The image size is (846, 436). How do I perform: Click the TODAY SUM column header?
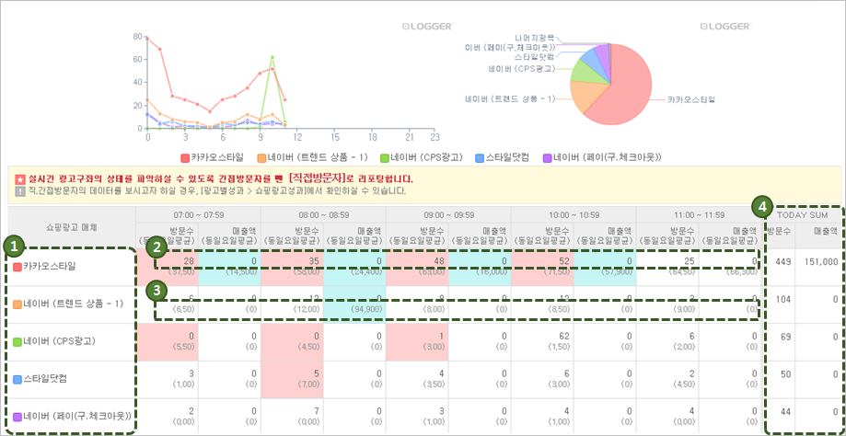(x=804, y=214)
